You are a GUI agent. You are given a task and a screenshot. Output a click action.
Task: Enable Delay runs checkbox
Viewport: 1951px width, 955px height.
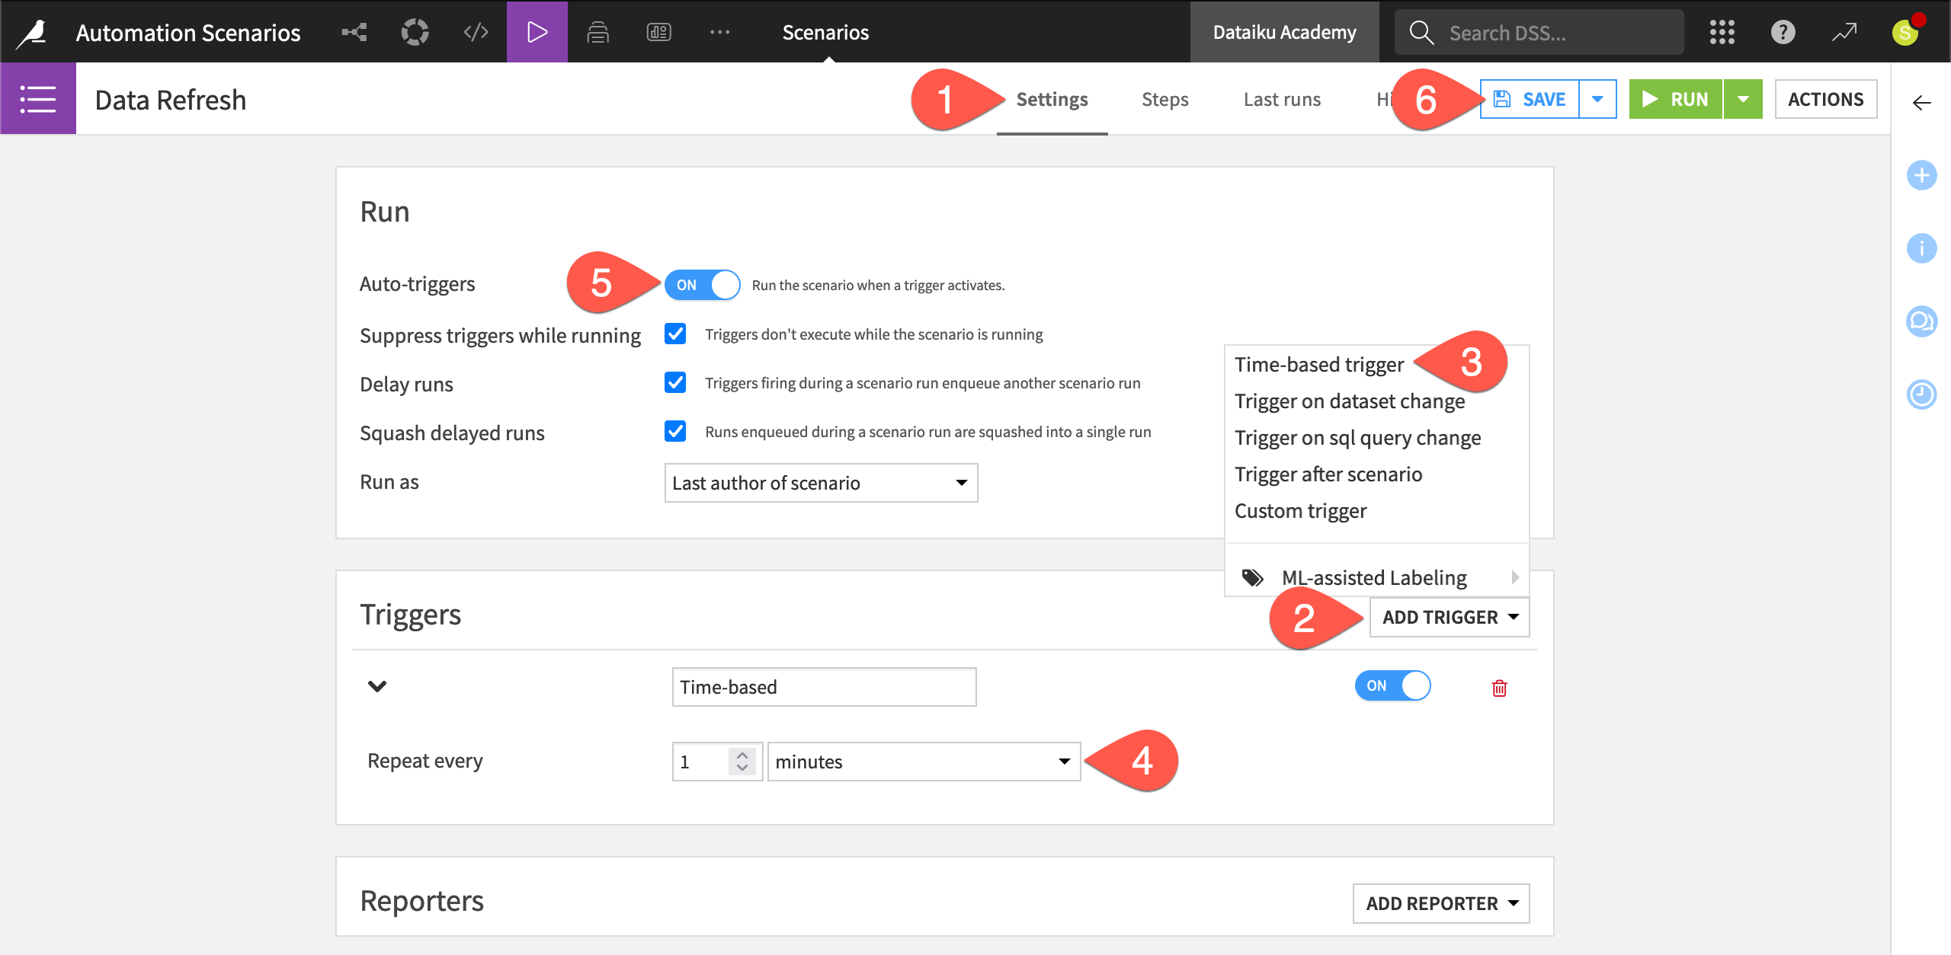click(676, 382)
